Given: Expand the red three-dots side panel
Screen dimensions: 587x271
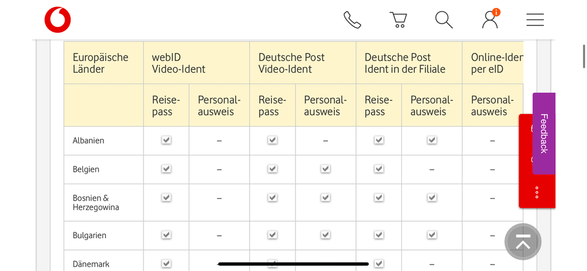Looking at the screenshot, I should (x=536, y=192).
